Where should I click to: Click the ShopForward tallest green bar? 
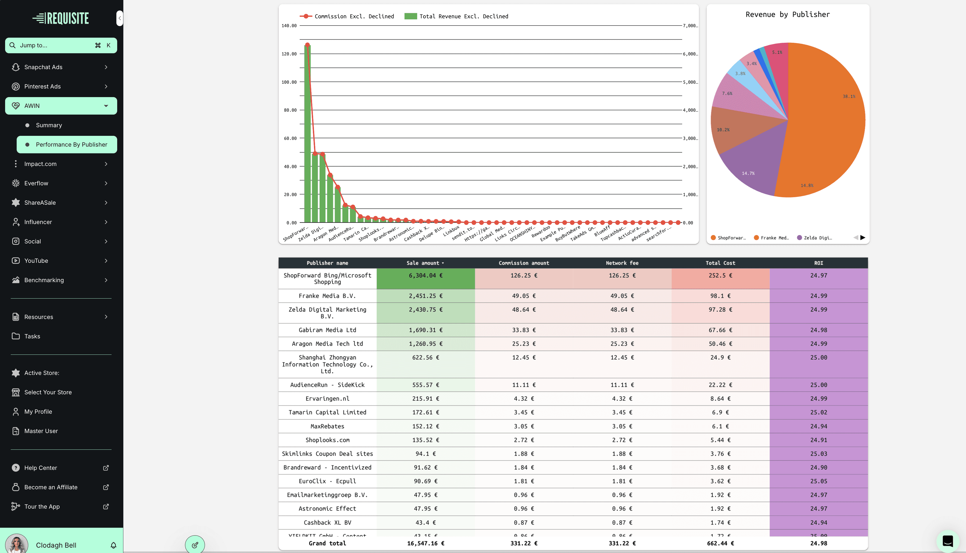[307, 134]
